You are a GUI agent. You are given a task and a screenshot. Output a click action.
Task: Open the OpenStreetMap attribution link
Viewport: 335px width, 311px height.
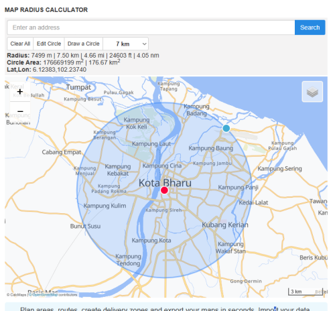44,295
